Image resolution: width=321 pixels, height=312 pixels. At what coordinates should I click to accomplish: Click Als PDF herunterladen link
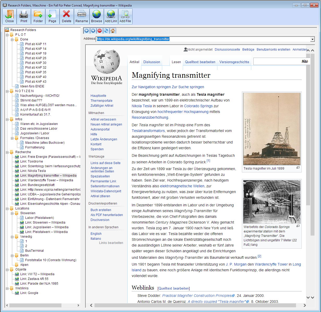[x=107, y=215]
